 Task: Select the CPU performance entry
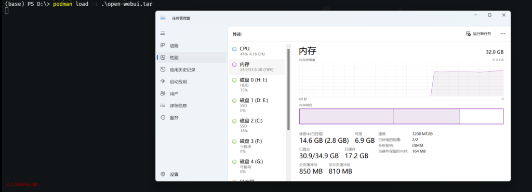257,51
